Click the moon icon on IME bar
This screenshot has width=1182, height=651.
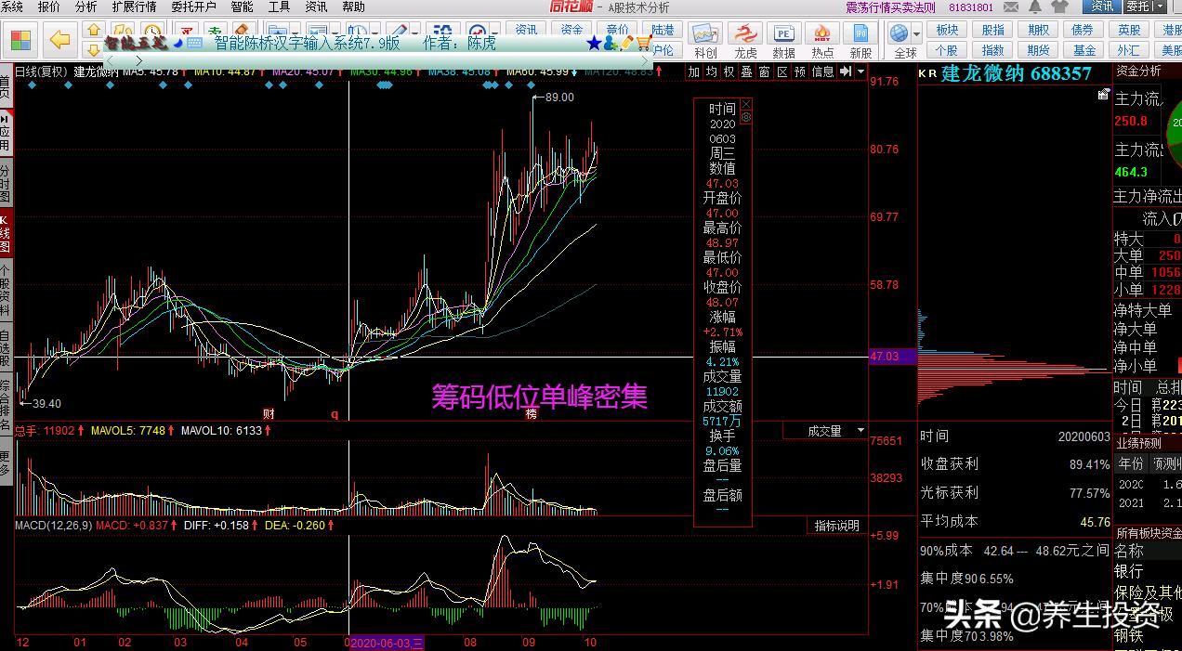[x=177, y=43]
